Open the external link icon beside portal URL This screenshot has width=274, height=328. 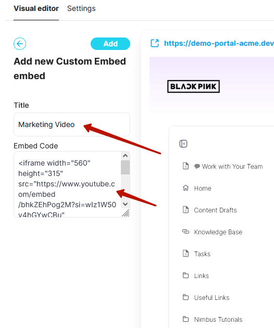(155, 43)
